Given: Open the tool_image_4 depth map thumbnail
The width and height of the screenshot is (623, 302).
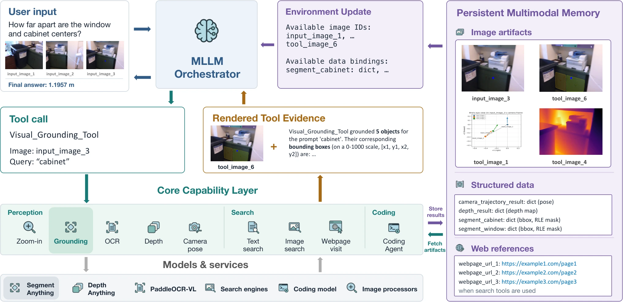Looking at the screenshot, I should pos(571,132).
